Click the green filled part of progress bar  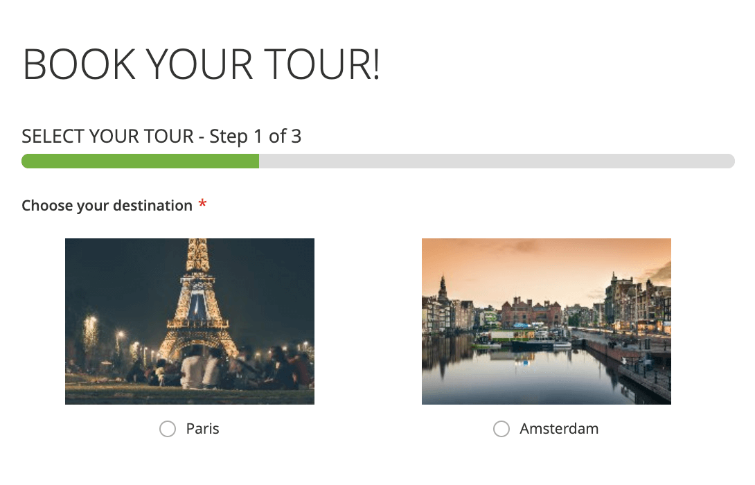[140, 161]
